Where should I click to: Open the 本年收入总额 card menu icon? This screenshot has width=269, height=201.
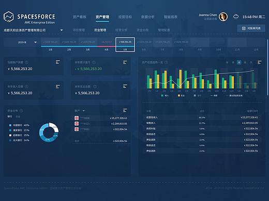click(x=58, y=87)
